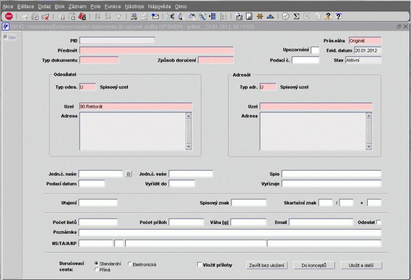Open the Nástroje menu
This screenshot has width=411, height=280.
[x=135, y=7]
